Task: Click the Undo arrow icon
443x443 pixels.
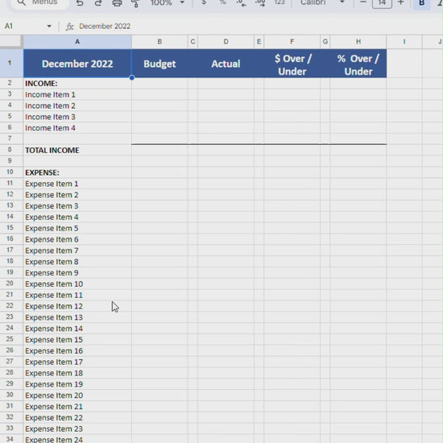Action: point(80,3)
